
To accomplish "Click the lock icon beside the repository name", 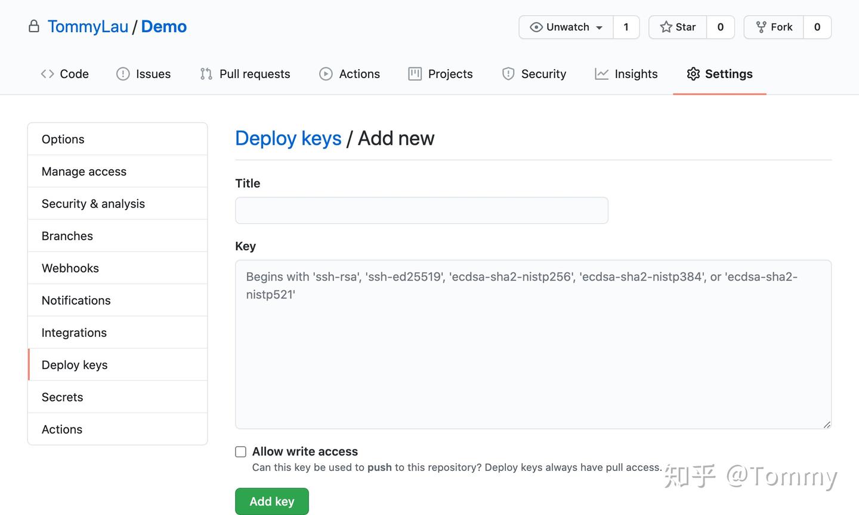I will click(x=34, y=26).
